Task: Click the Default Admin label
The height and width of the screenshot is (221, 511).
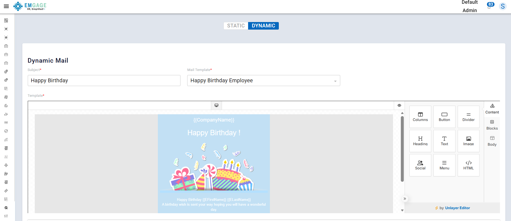Action: click(470, 6)
